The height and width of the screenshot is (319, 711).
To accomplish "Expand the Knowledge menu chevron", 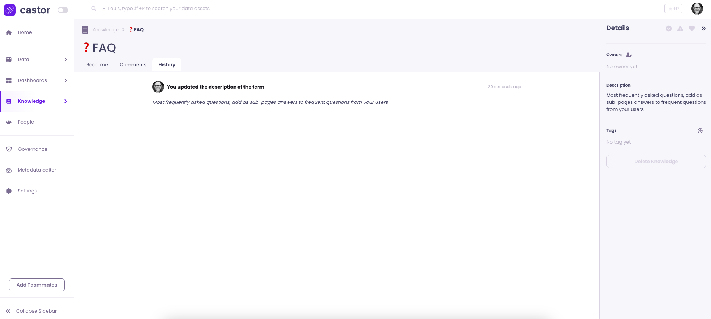I will [x=66, y=101].
